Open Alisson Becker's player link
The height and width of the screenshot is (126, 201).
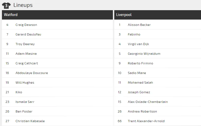point(139,25)
